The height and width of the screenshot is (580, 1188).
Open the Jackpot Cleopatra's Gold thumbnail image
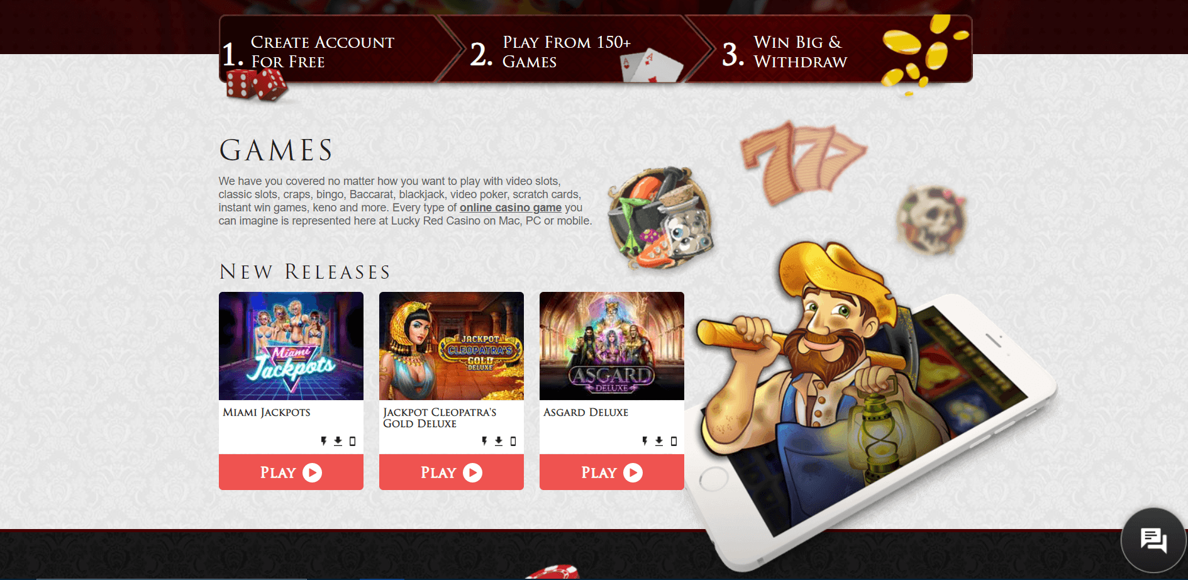coord(452,346)
